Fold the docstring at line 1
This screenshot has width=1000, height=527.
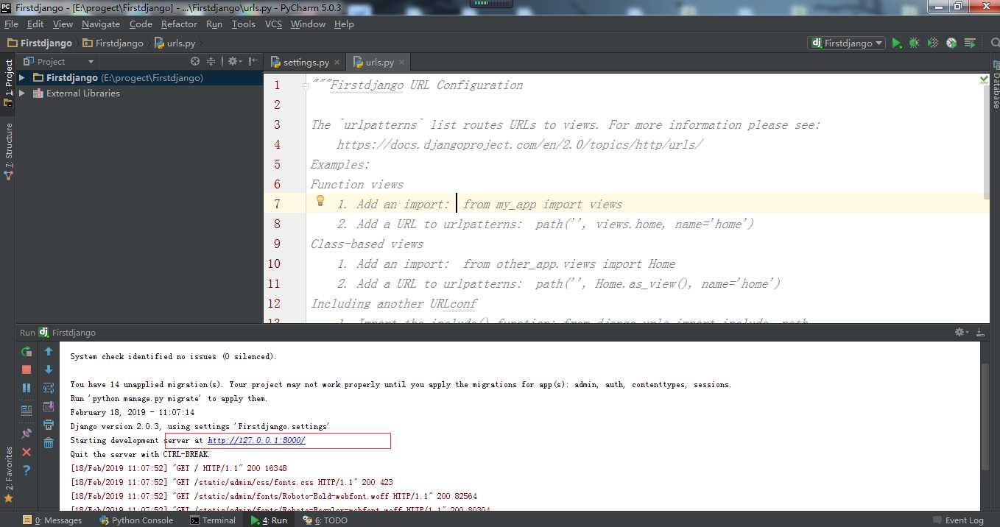(306, 85)
